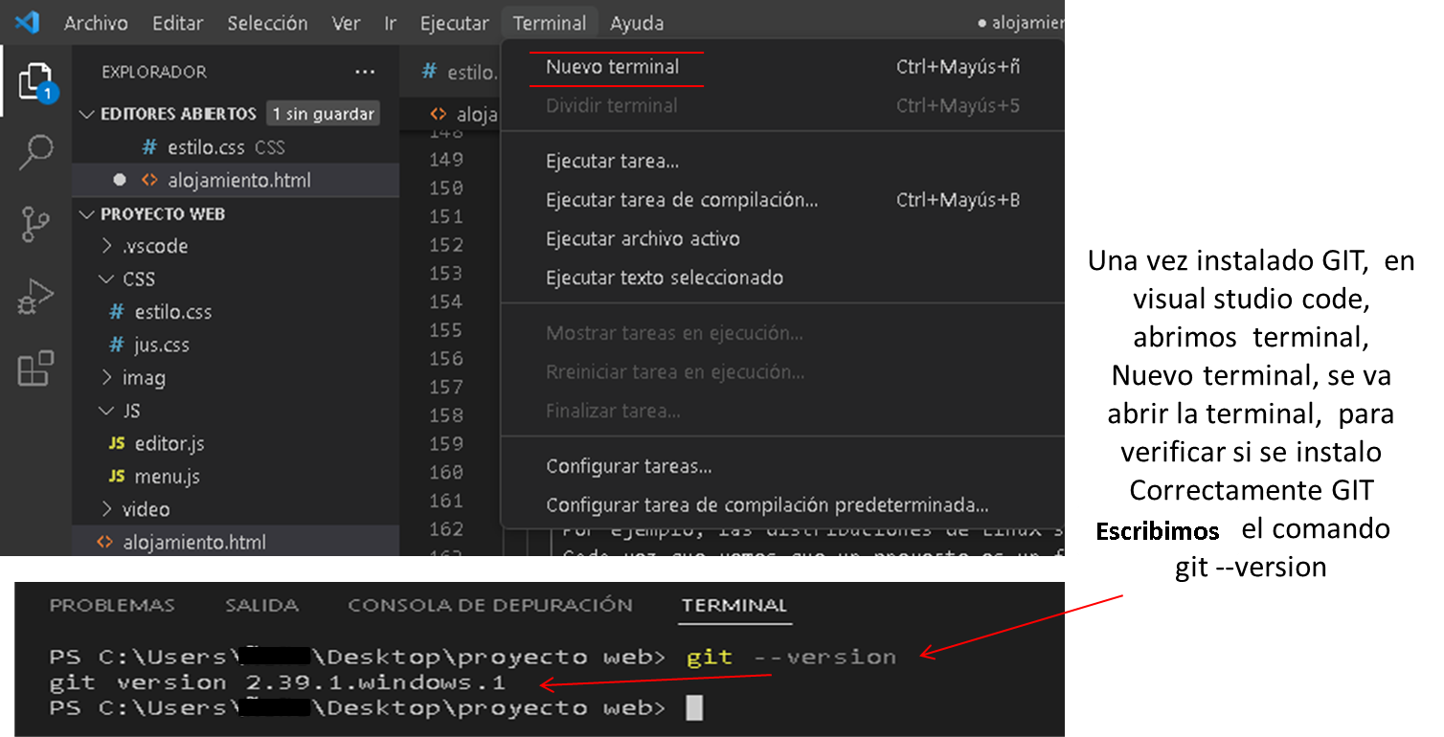Collapse the PROYECTO WEB section
This screenshot has height=737, width=1444.
87,213
